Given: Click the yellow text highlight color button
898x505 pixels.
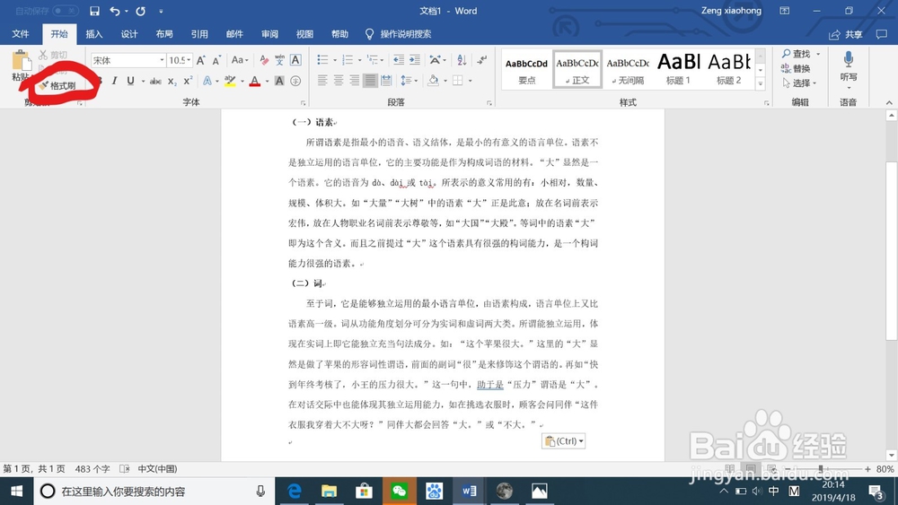Looking at the screenshot, I should pos(230,82).
